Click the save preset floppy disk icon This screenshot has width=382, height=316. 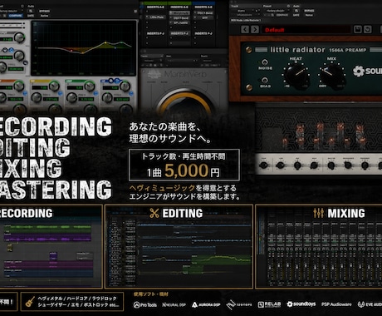coord(358,29)
